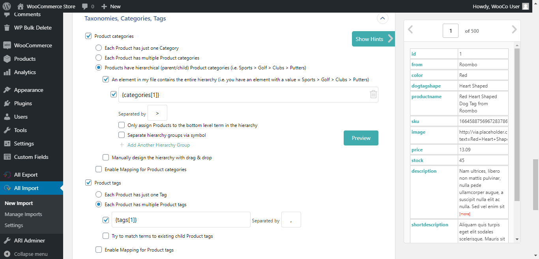
Task: Click the Tools wrench icon
Action: 7,130
